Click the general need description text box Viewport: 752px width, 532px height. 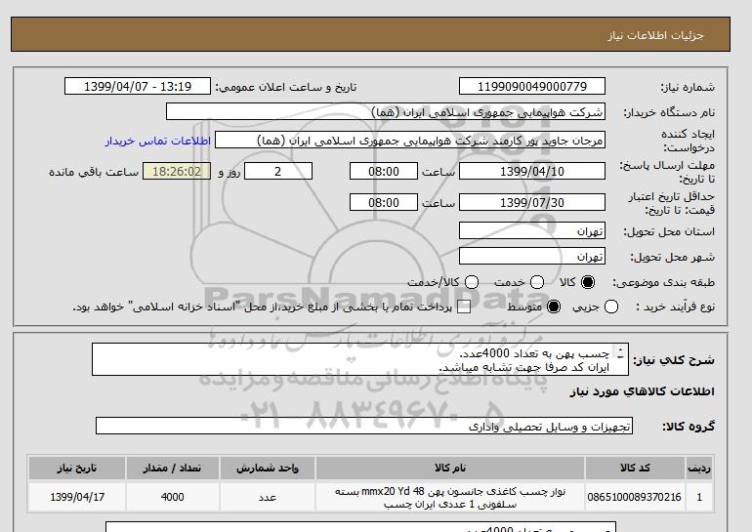[x=360, y=359]
